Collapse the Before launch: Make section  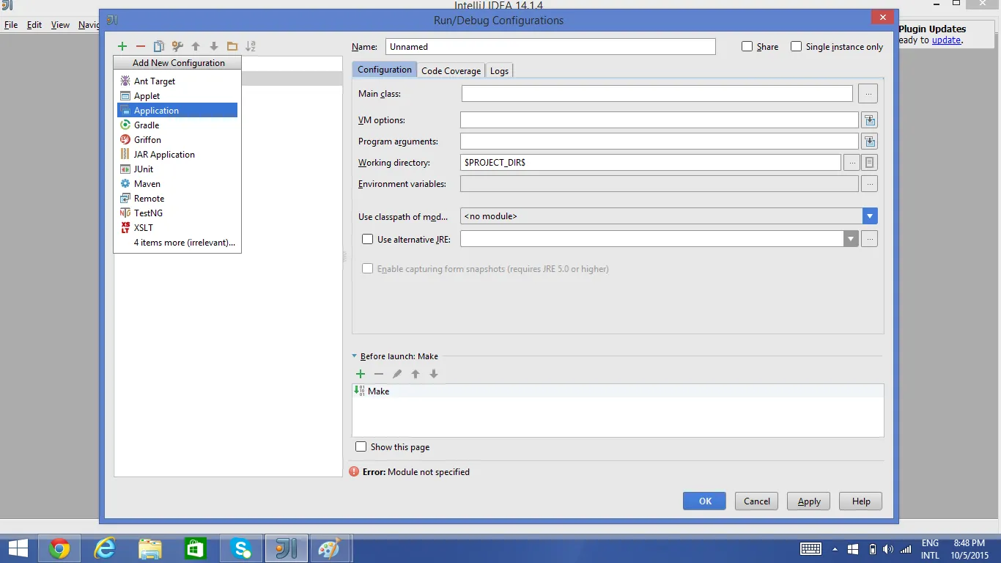(x=355, y=356)
